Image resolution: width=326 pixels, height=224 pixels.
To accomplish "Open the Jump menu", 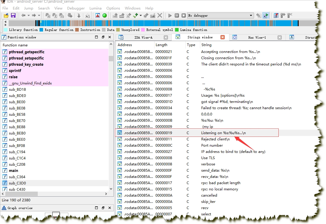I will pyautogui.click(x=29, y=8).
